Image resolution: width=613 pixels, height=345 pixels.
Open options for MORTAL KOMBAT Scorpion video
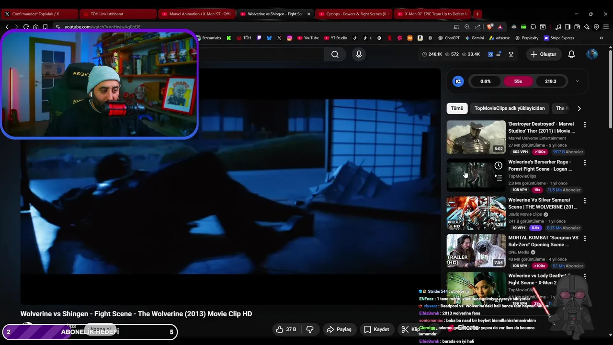point(585,238)
